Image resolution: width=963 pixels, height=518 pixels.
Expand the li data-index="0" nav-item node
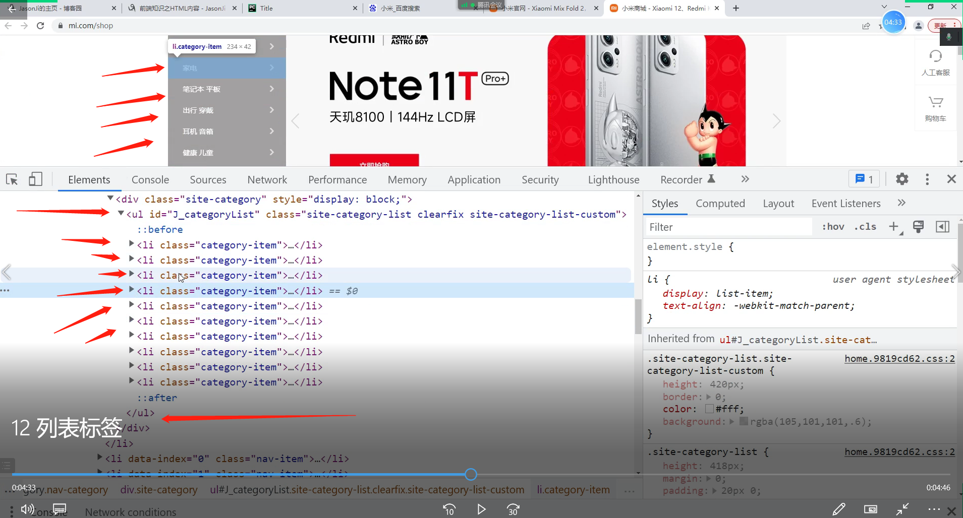point(100,458)
